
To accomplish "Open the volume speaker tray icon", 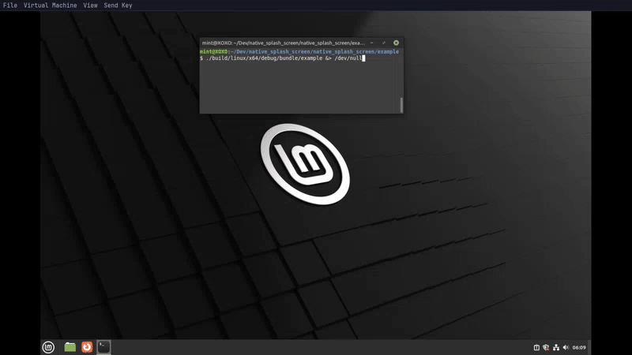I will pos(566,347).
